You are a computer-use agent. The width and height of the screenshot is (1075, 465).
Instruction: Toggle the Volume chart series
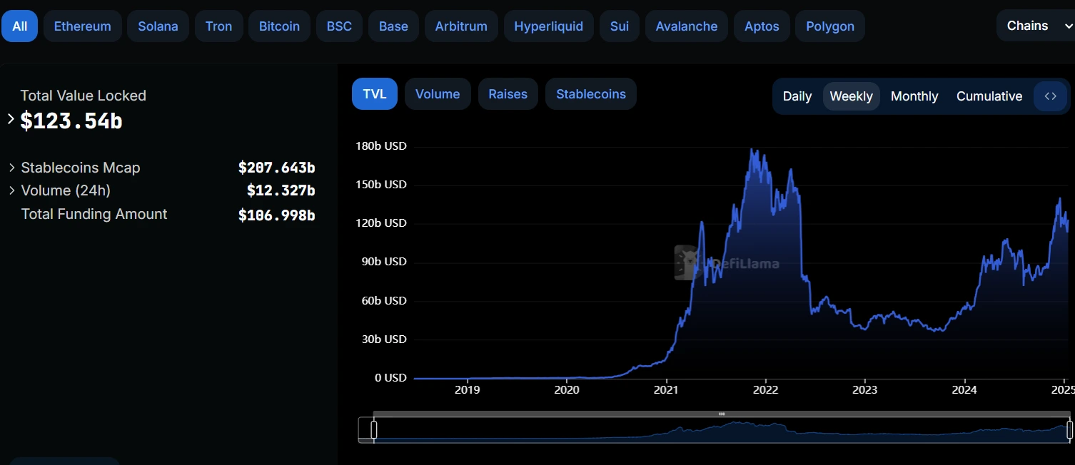click(x=438, y=94)
